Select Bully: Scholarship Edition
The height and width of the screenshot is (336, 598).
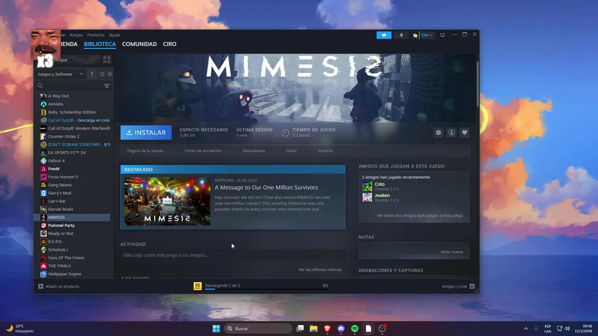(72, 112)
